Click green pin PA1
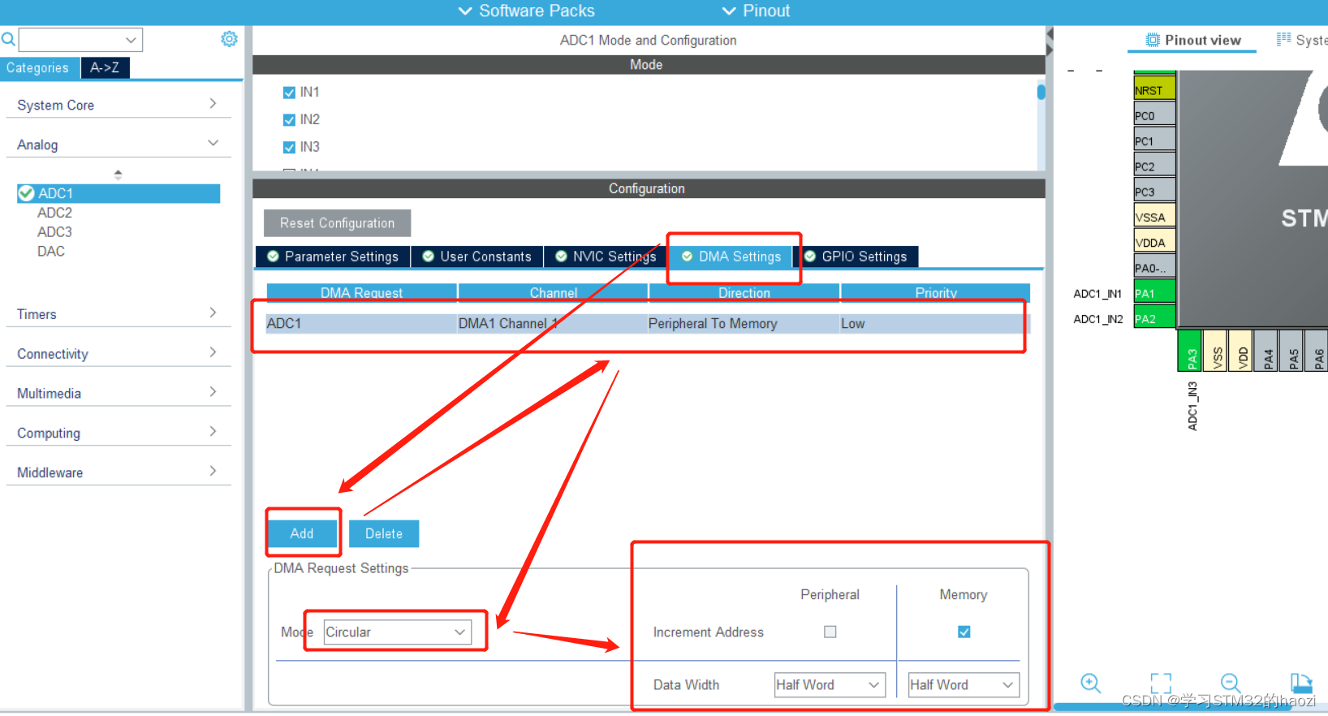 1154,293
